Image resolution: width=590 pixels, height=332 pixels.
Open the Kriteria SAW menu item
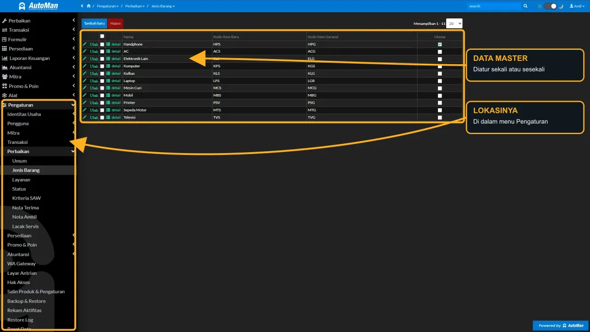click(x=26, y=198)
